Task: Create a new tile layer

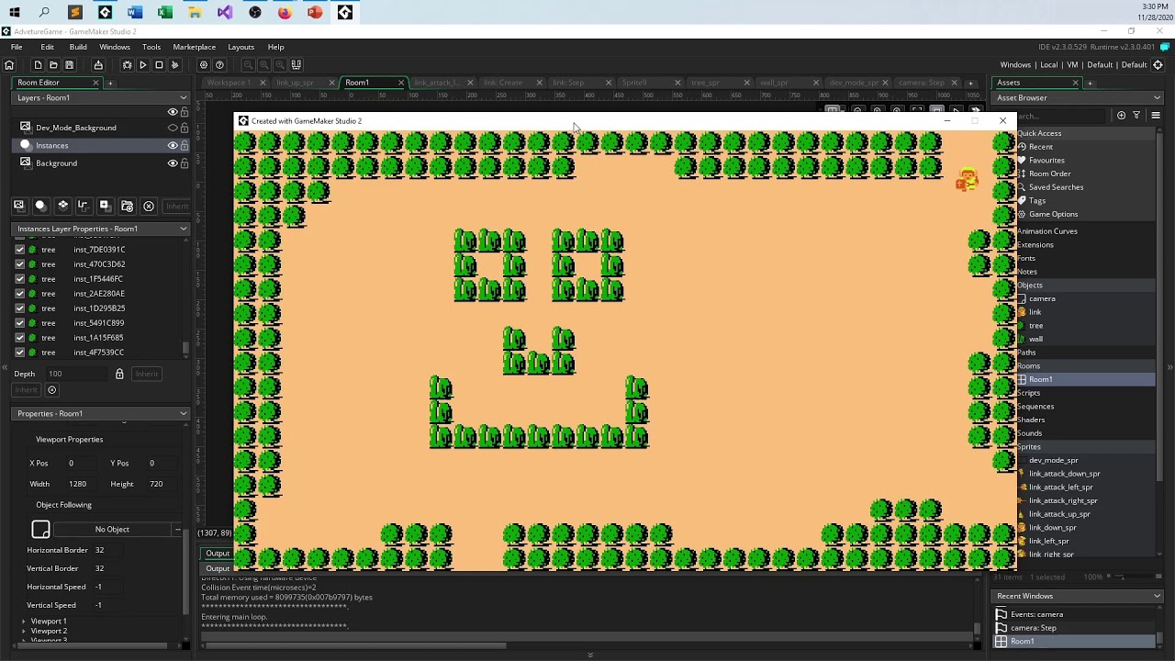Action: (x=62, y=206)
